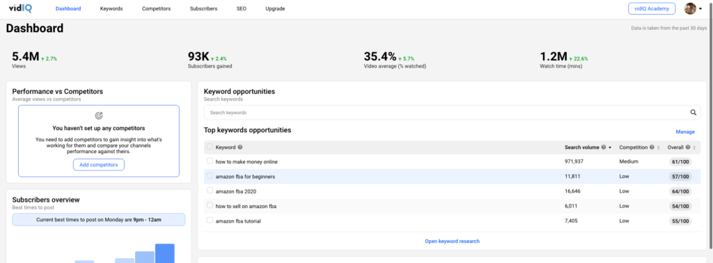Open the Dashboard tab
Image resolution: width=713 pixels, height=263 pixels.
(x=68, y=8)
